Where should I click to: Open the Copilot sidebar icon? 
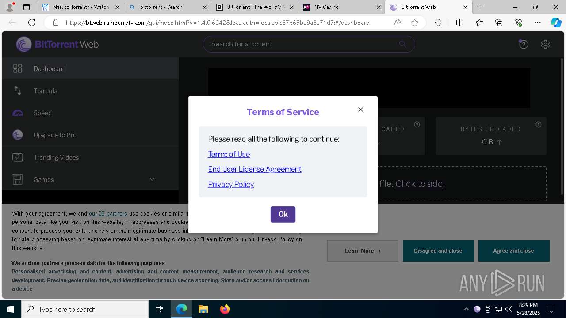point(556,23)
